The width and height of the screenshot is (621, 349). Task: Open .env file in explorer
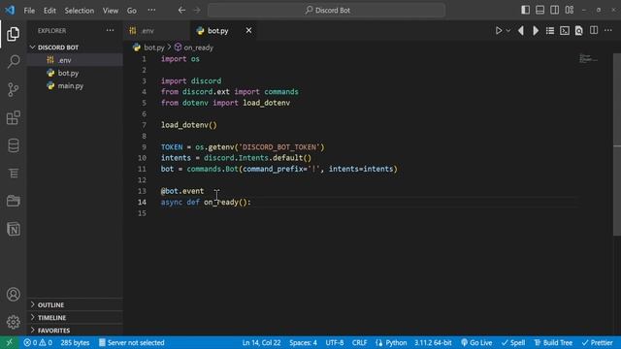coord(76,60)
